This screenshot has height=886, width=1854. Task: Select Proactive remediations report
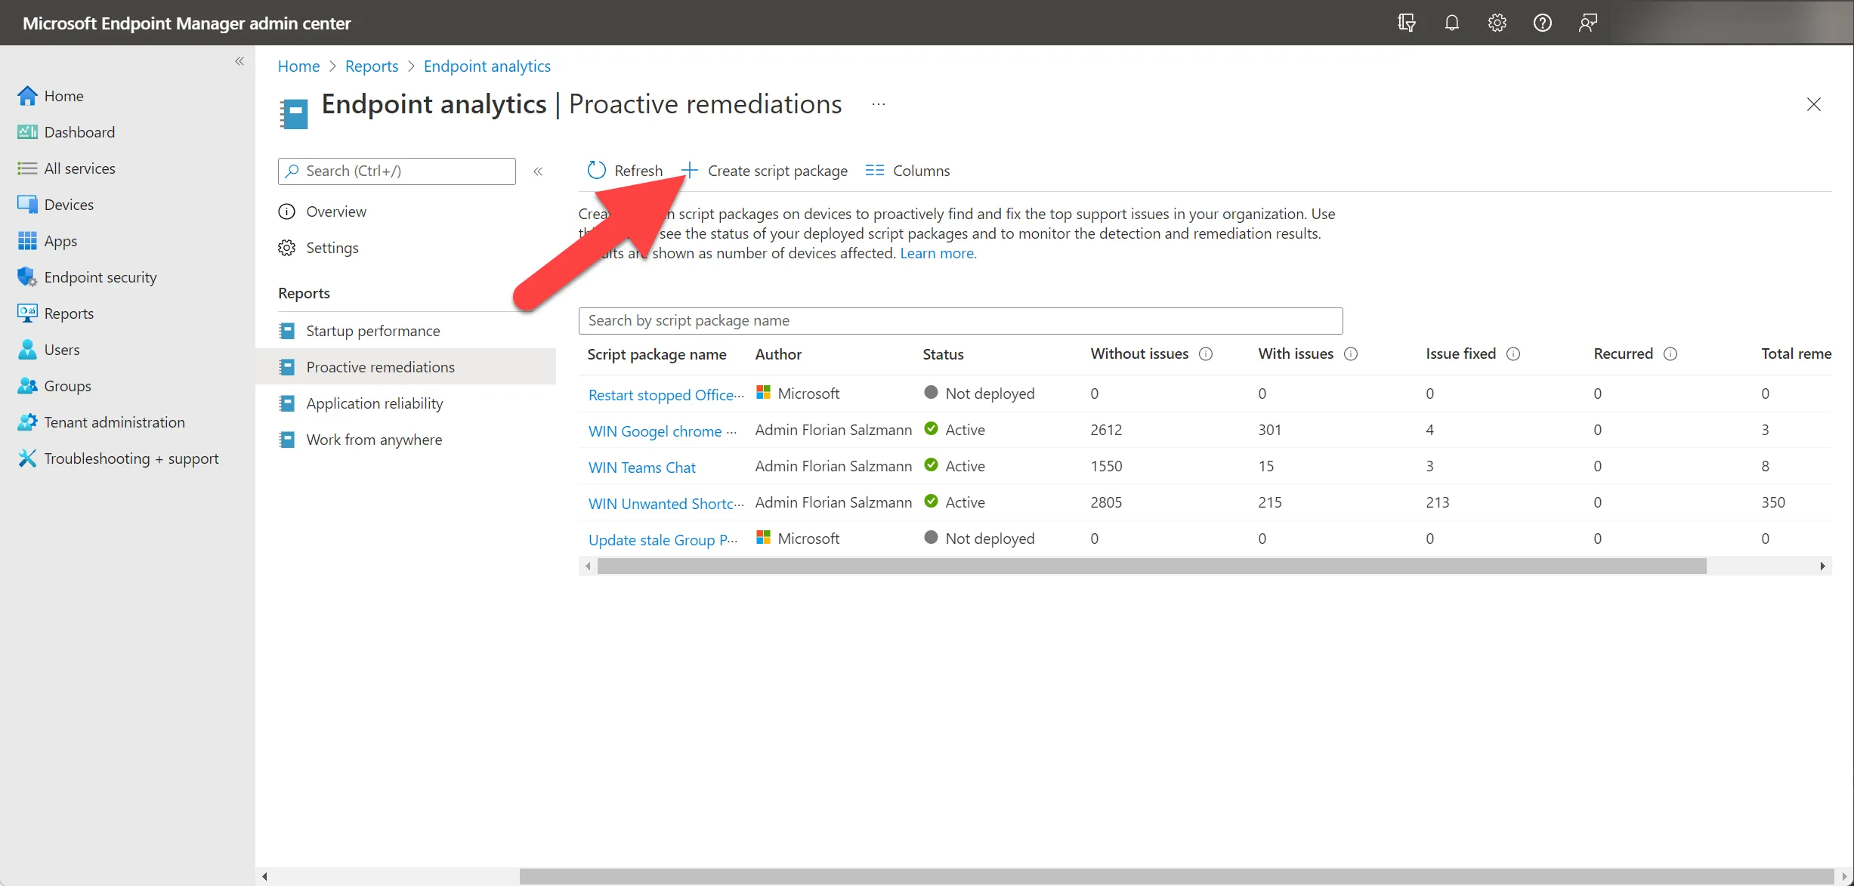coord(406,367)
